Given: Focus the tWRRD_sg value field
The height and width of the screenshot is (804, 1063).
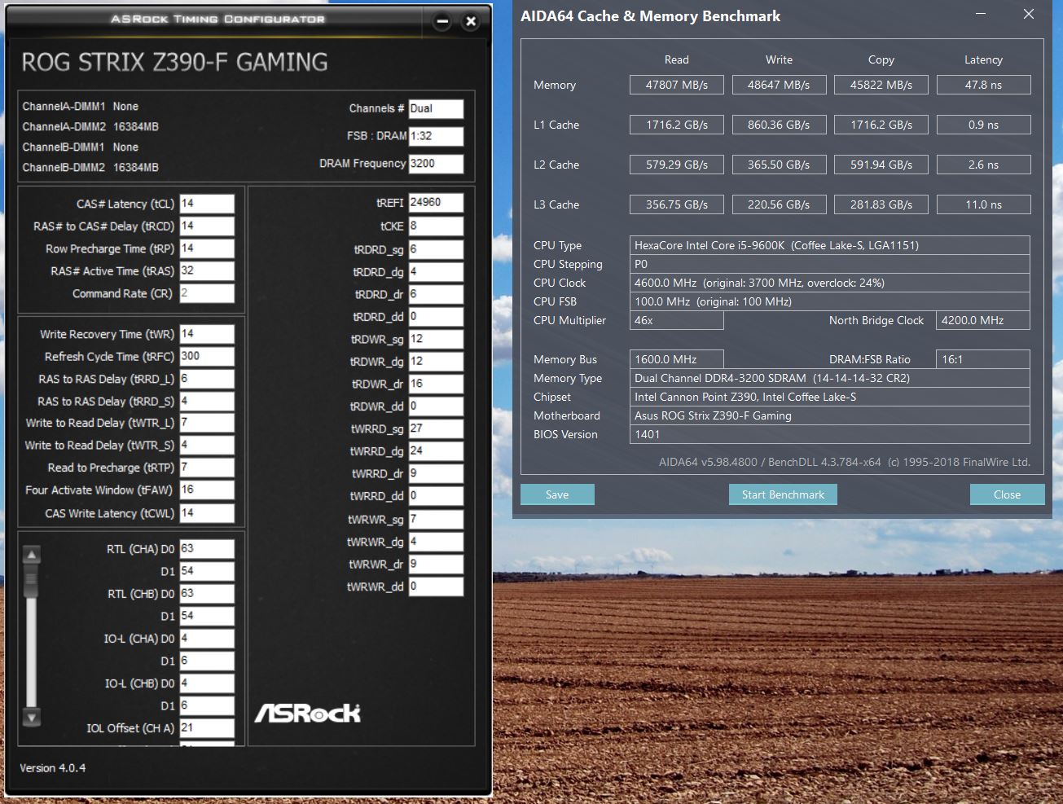Looking at the screenshot, I should pos(436,428).
